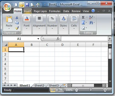115x96 pixels.
Task: Click the AutoSum sigma icon
Action: pyautogui.click(x=83, y=17)
